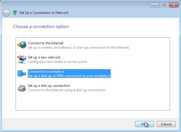Viewport: 181px width, 132px height.
Task: Click the blue workplace building icon
Action: [22, 74]
